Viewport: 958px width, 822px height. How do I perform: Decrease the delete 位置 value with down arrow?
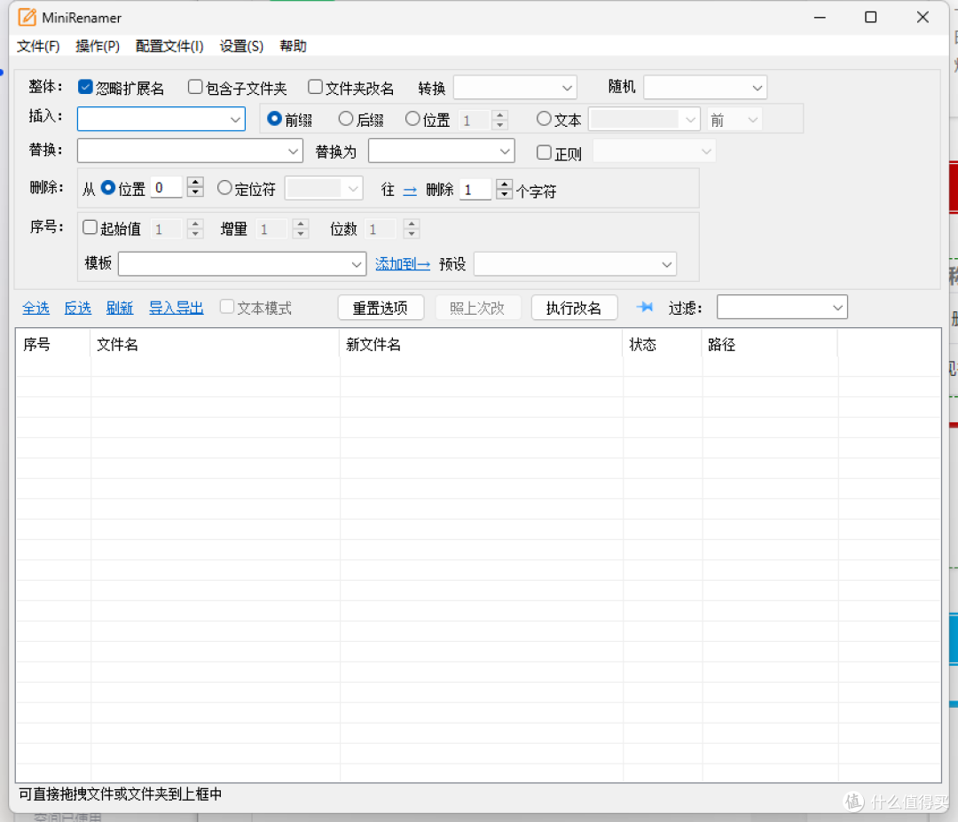tap(195, 192)
